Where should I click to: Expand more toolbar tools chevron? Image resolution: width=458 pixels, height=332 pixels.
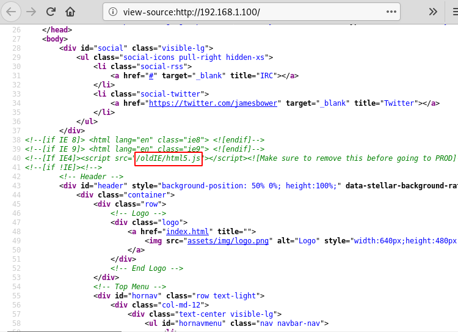[x=433, y=12]
